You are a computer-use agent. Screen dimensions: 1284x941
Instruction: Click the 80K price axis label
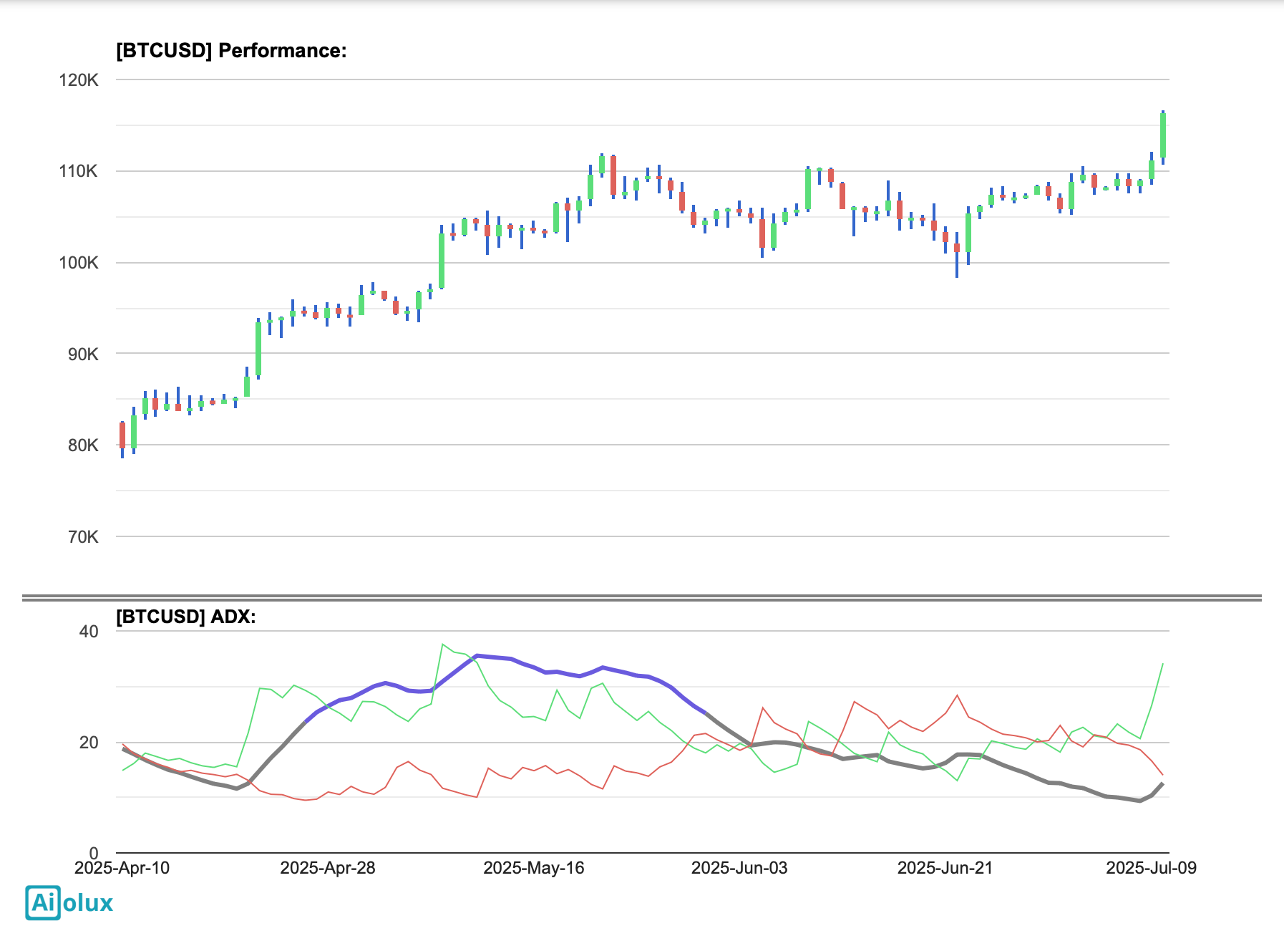pyautogui.click(x=83, y=445)
